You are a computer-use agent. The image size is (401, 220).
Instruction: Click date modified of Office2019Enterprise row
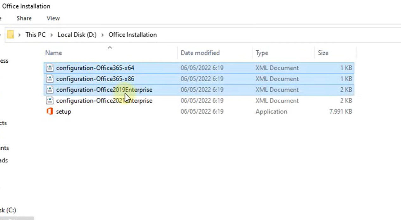(202, 90)
